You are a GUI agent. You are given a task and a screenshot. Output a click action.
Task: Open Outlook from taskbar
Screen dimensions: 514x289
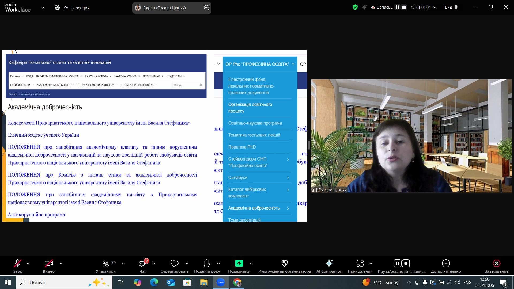point(171,282)
